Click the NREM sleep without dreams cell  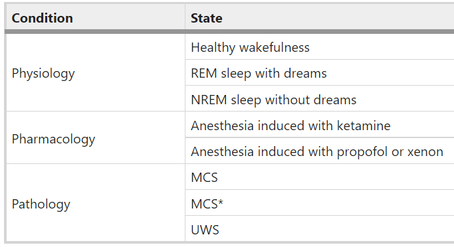[320, 98]
